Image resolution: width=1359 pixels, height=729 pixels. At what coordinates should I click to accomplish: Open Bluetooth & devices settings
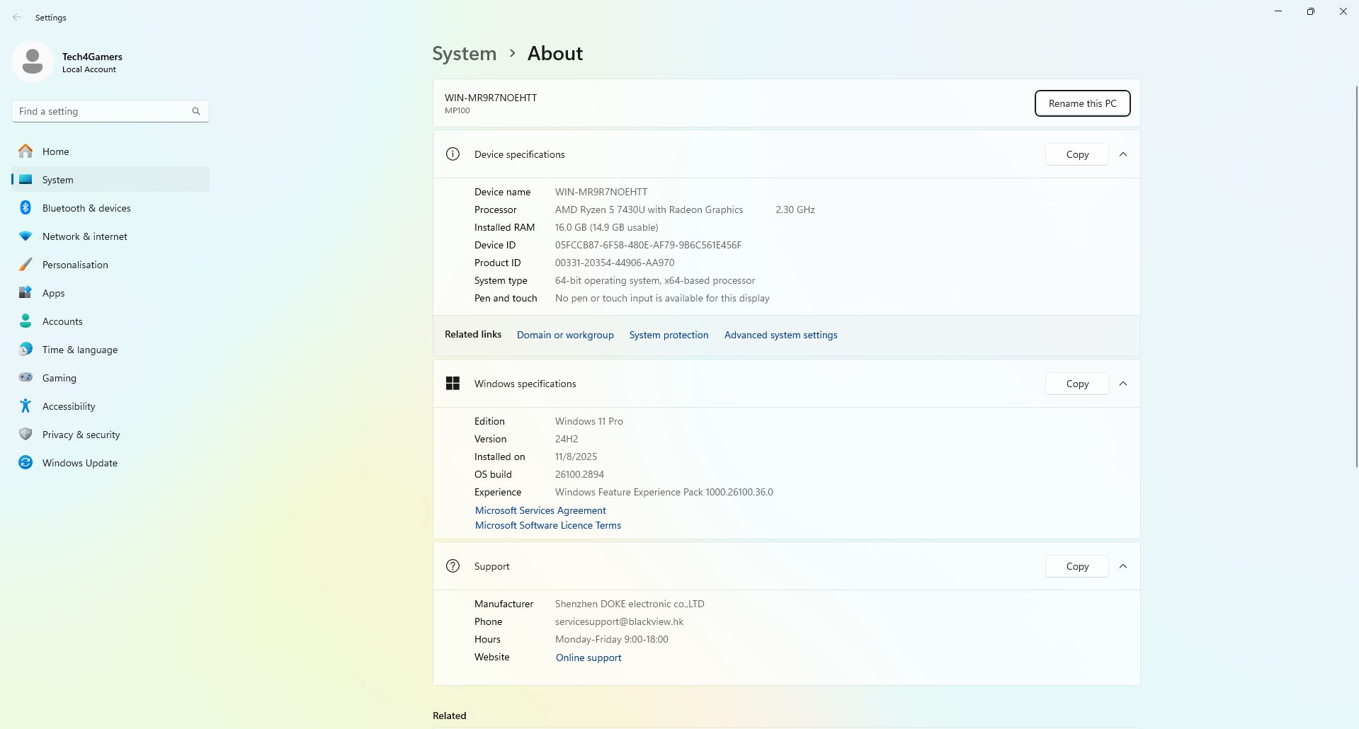coord(86,207)
